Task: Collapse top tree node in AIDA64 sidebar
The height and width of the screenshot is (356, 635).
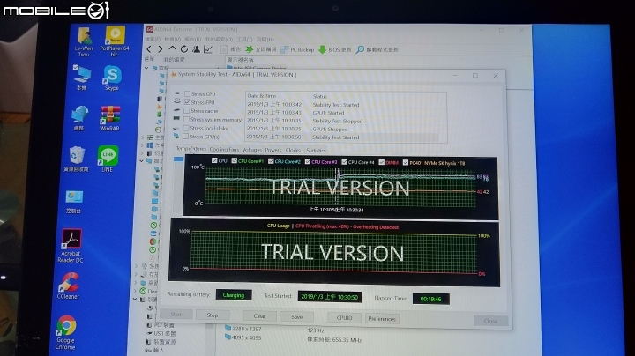Action: pos(146,68)
